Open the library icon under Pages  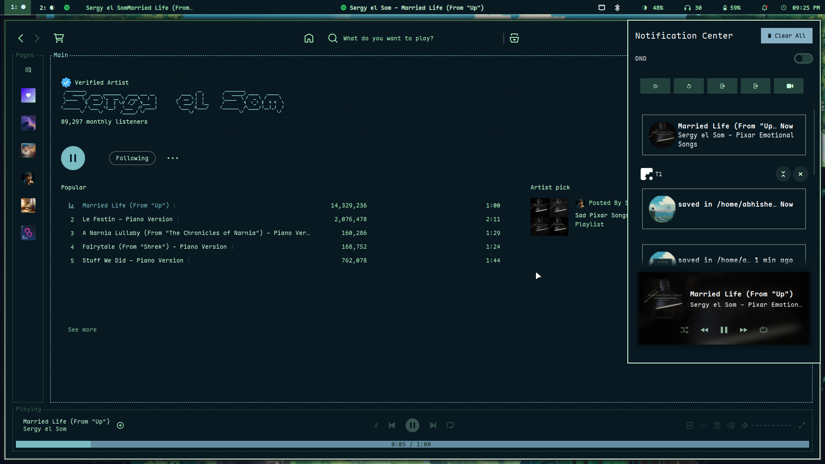coord(28,70)
